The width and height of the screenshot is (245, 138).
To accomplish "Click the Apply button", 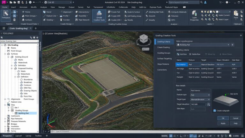I will click(223, 123).
